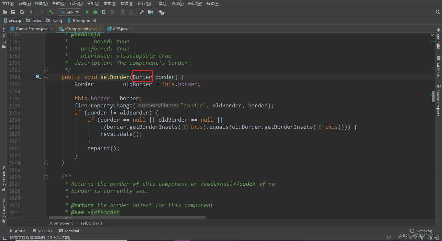Open the 视图(V) menu
Image resolution: width=442 pixels, height=241 pixels.
click(41, 4)
